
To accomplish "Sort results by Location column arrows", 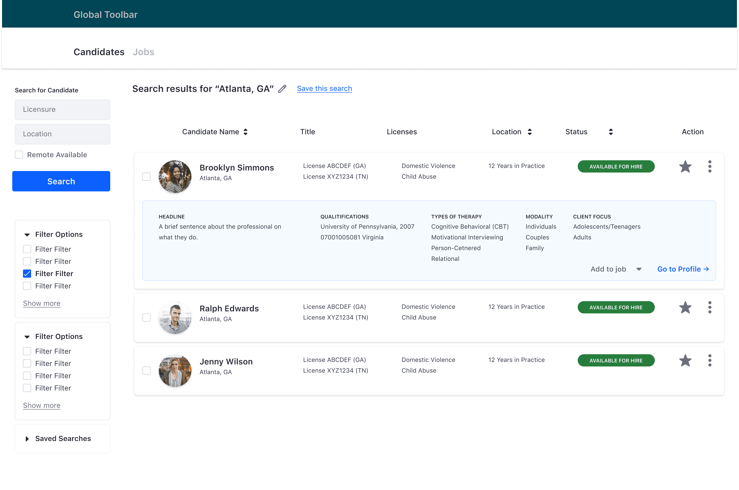I will click(x=530, y=132).
